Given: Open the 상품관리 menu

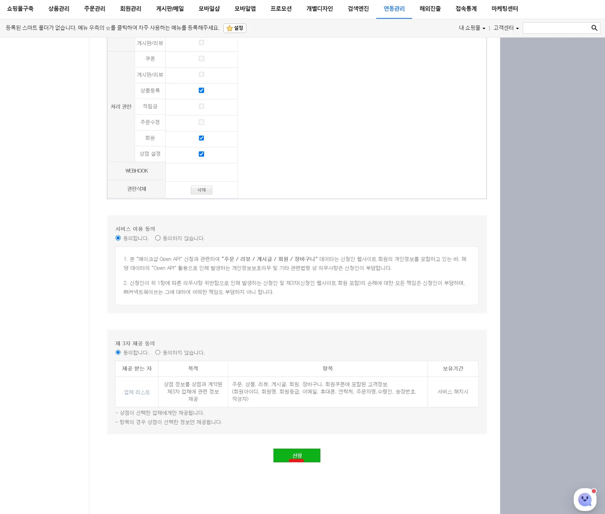Looking at the screenshot, I should 59,9.
